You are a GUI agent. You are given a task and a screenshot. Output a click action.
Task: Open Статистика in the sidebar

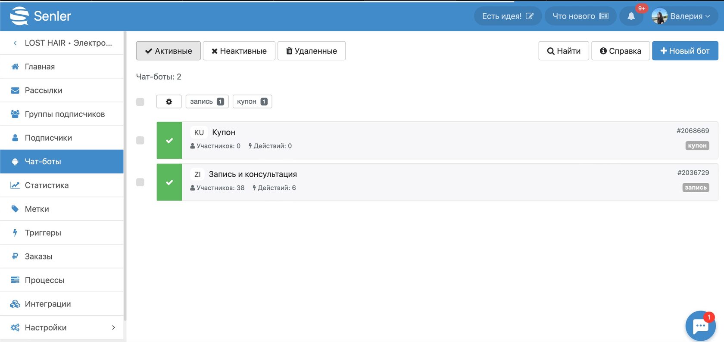pyautogui.click(x=62, y=185)
